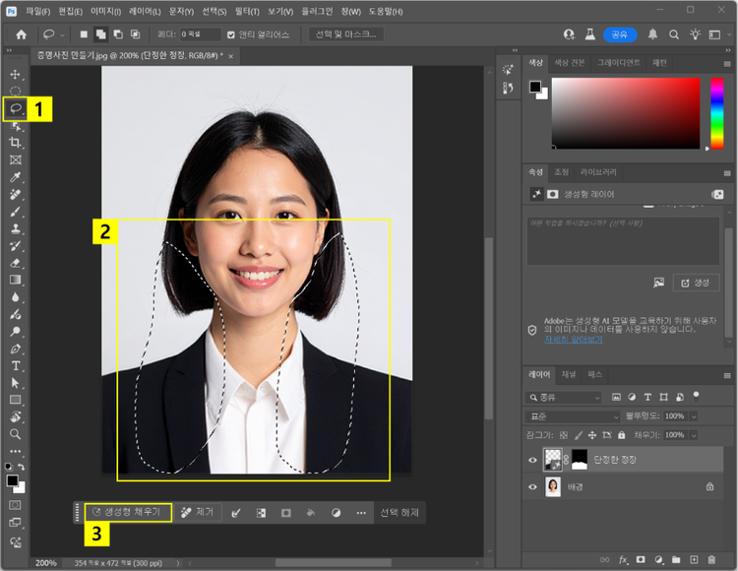The width and height of the screenshot is (738, 571).
Task: Click the 페더 feather input field
Action: (x=200, y=34)
